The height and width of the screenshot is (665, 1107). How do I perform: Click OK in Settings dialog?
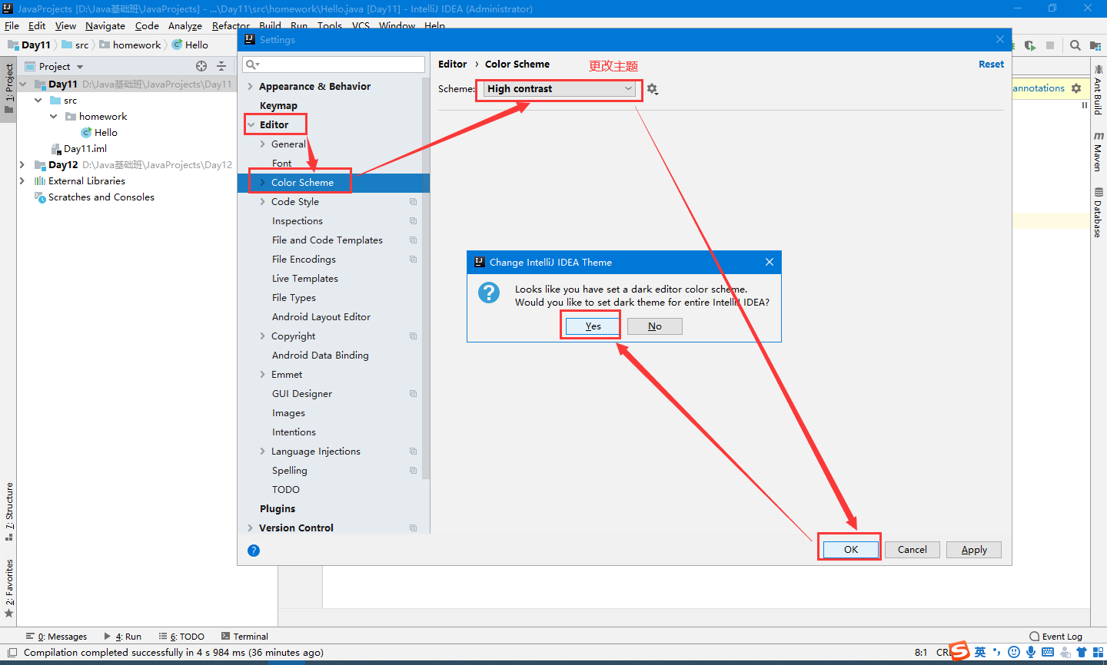click(x=850, y=550)
